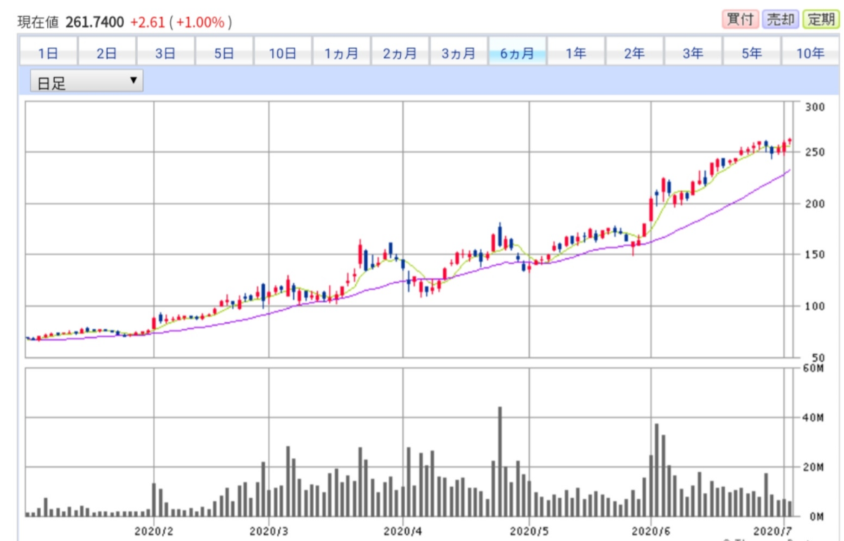Switch to the 5年 tab

[x=751, y=53]
